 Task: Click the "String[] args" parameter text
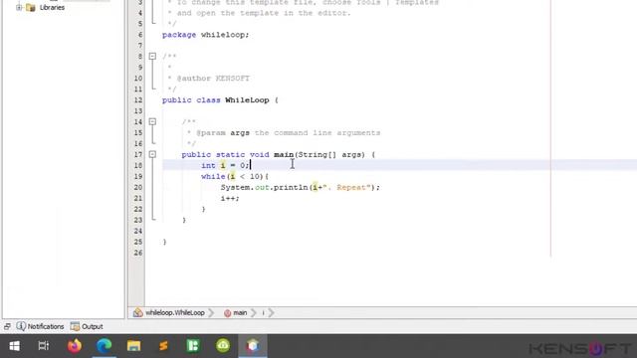coord(329,155)
